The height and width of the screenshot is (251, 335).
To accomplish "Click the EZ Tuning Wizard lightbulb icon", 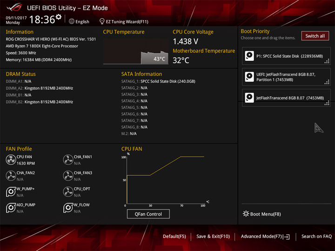I will (x=102, y=21).
